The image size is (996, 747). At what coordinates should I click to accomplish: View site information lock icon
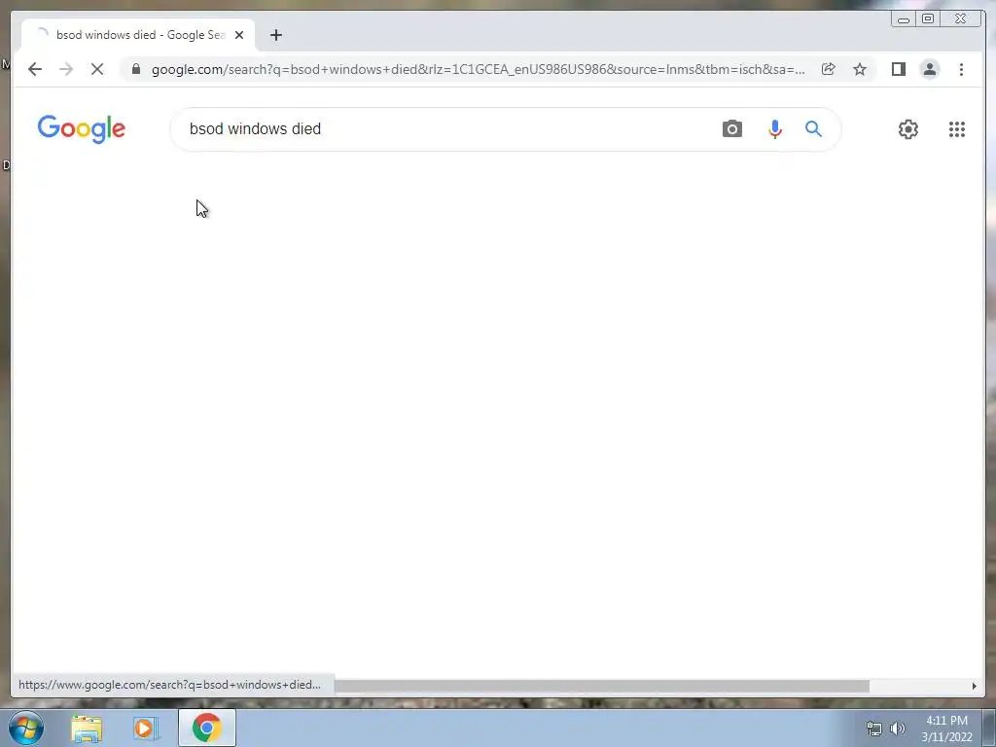(136, 69)
